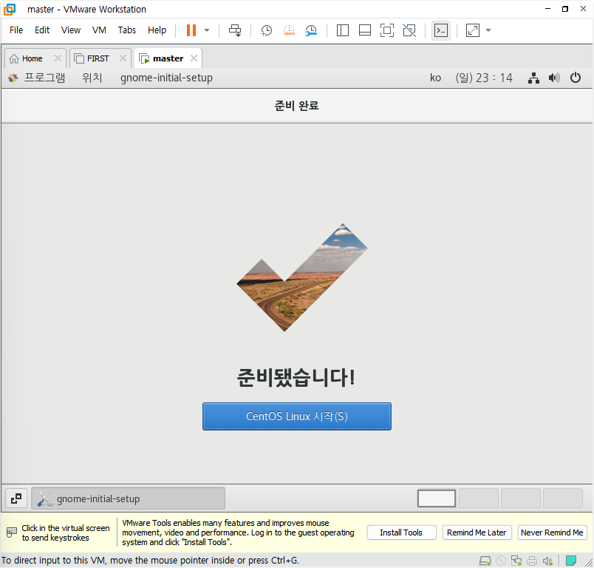Open the 위치 places menu
This screenshot has width=594, height=568.
click(92, 78)
